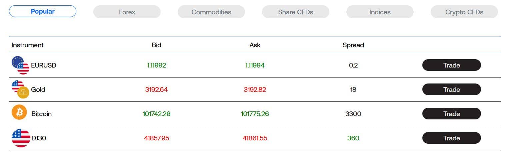Open the Crypto CFDs tab
508x155 pixels.
(464, 12)
